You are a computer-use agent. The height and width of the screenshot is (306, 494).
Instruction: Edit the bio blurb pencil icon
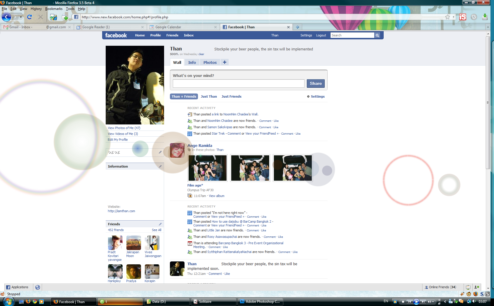tap(160, 152)
